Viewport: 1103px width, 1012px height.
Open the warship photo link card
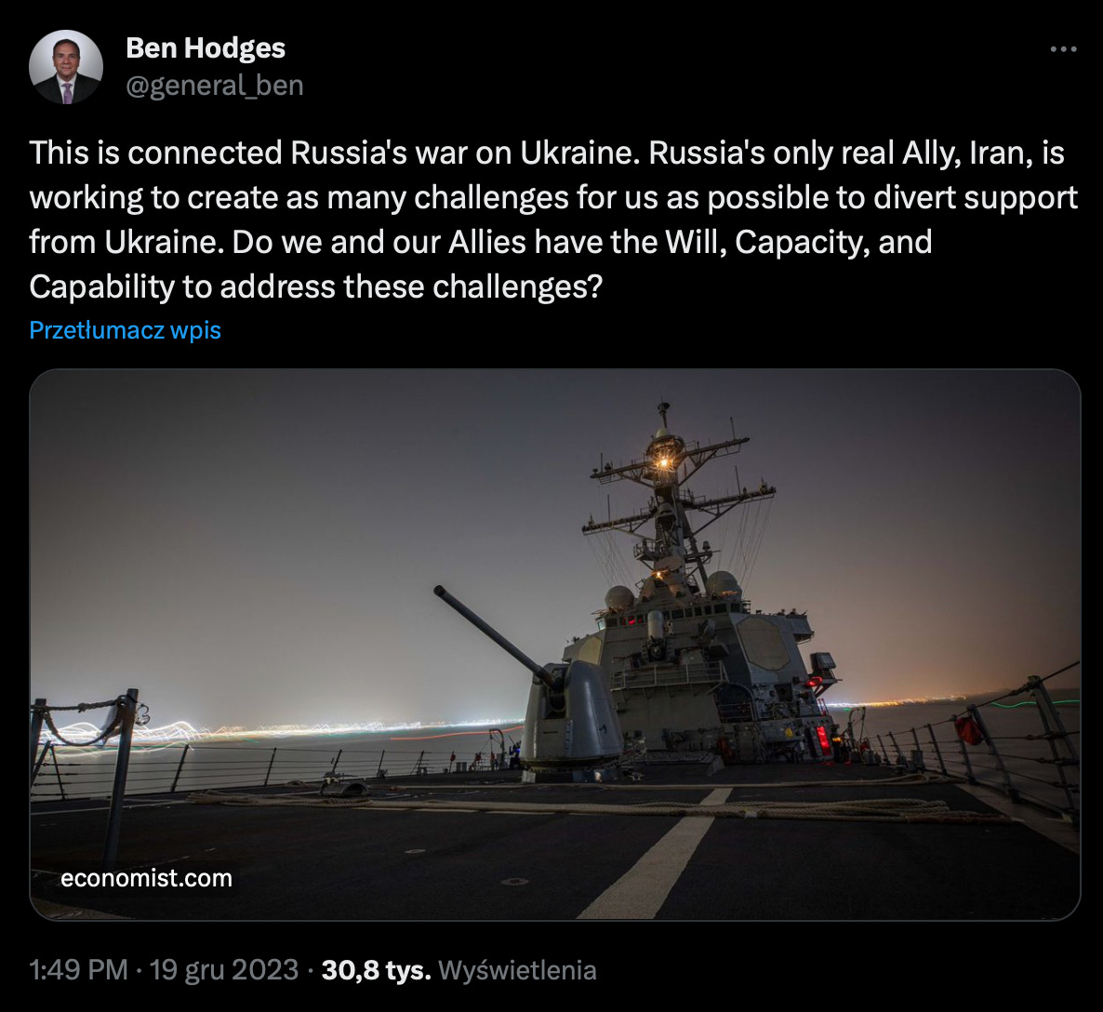point(554,644)
